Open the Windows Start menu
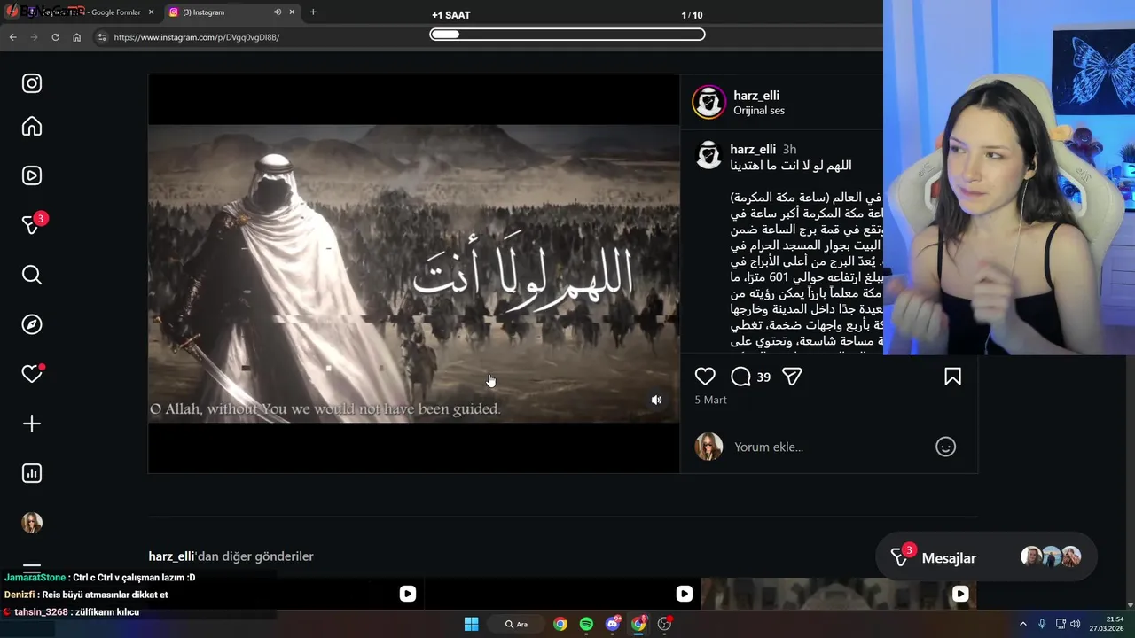The width and height of the screenshot is (1135, 638). 472,624
